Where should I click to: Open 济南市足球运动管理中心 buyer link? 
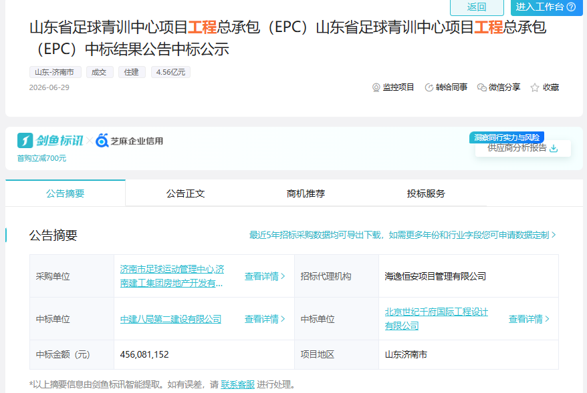tap(172, 276)
